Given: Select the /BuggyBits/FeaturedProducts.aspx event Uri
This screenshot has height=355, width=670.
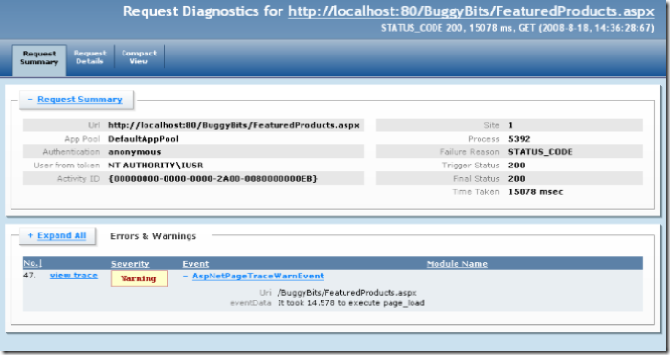Looking at the screenshot, I should [x=346, y=293].
